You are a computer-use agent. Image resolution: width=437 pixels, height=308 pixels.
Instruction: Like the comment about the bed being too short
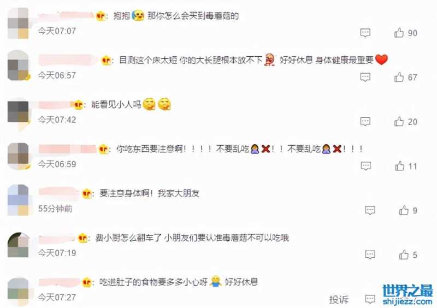point(399,77)
